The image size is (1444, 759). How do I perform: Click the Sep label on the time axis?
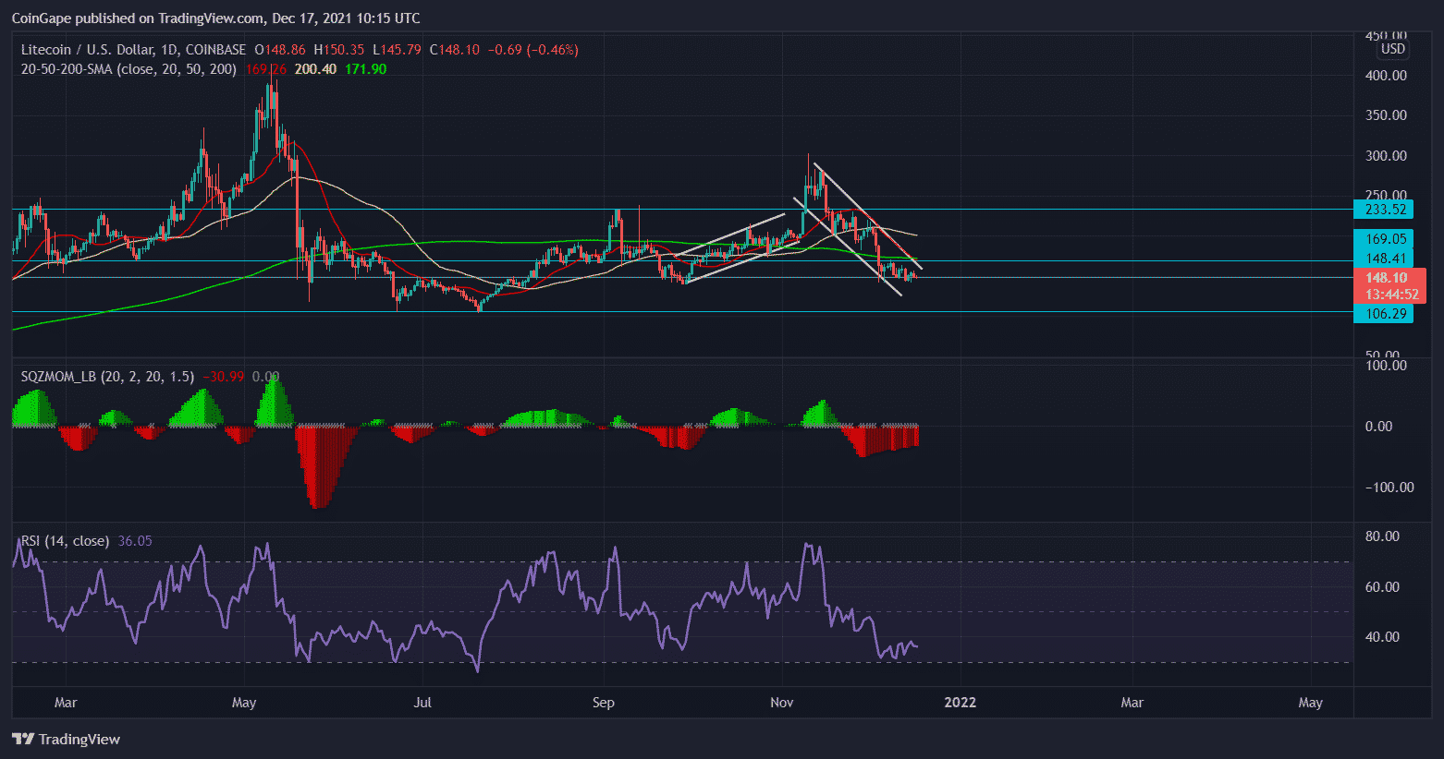tap(603, 703)
